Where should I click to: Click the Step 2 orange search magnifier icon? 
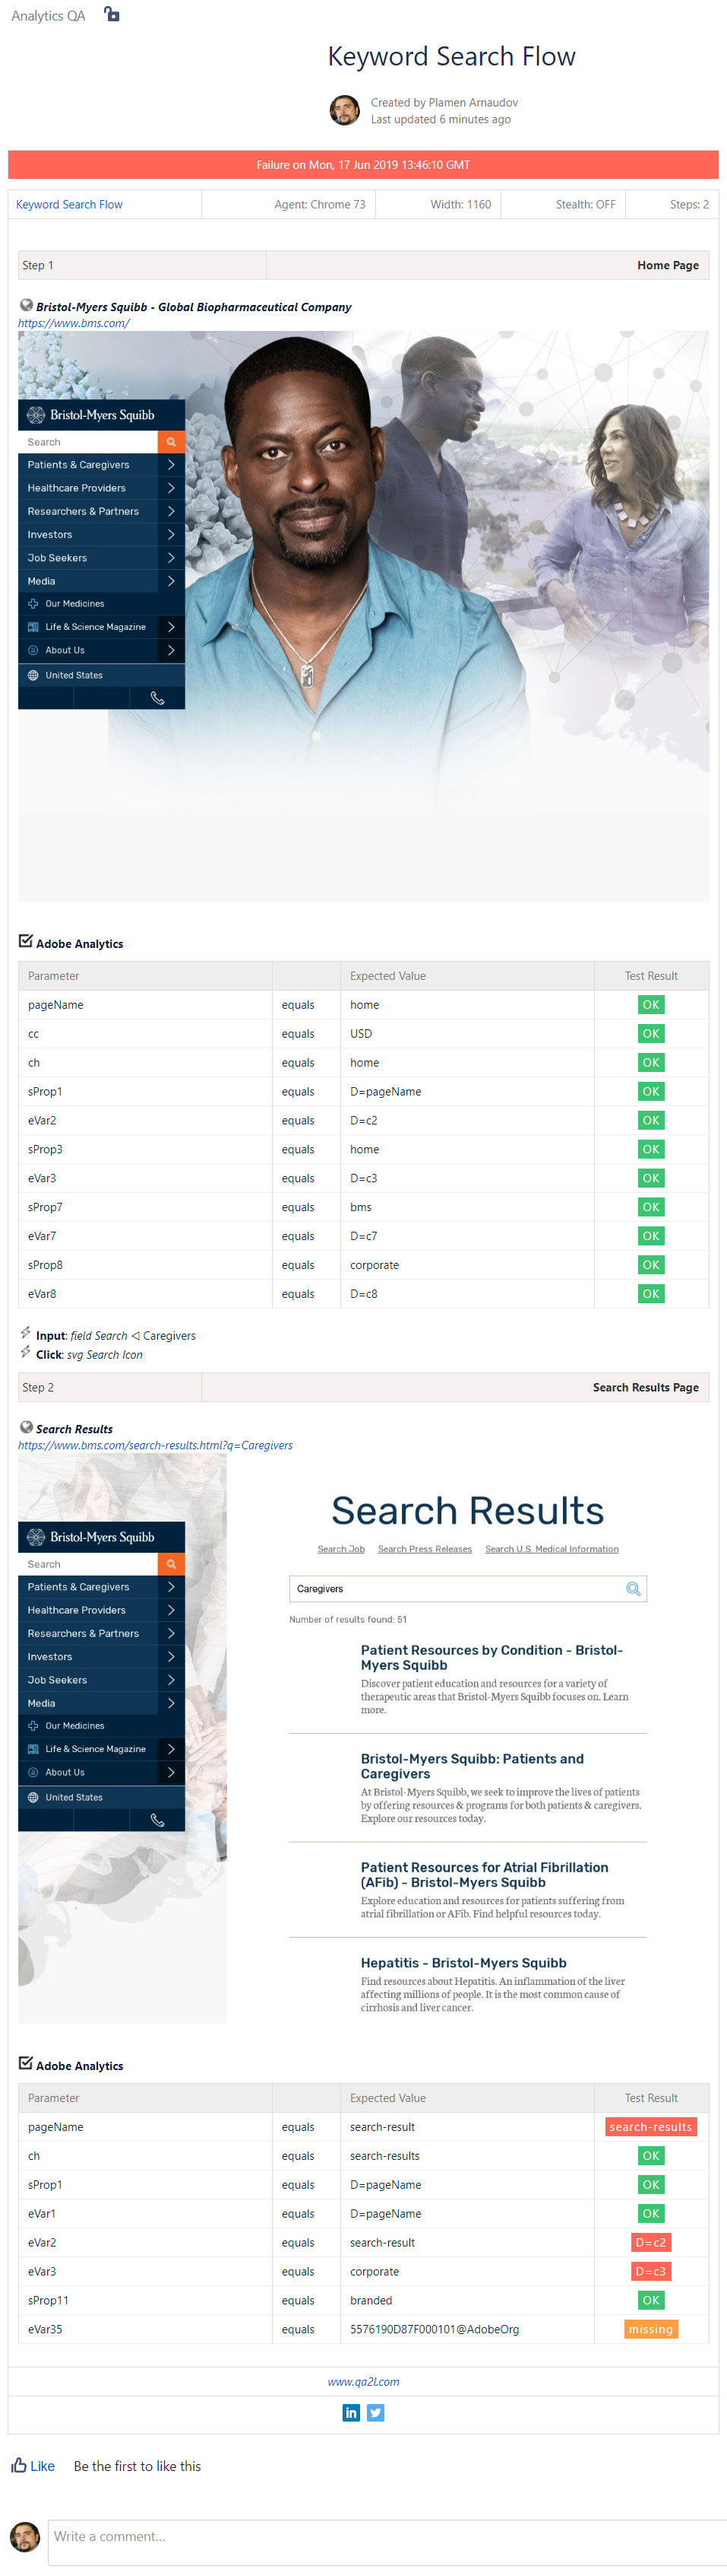pos(172,1563)
